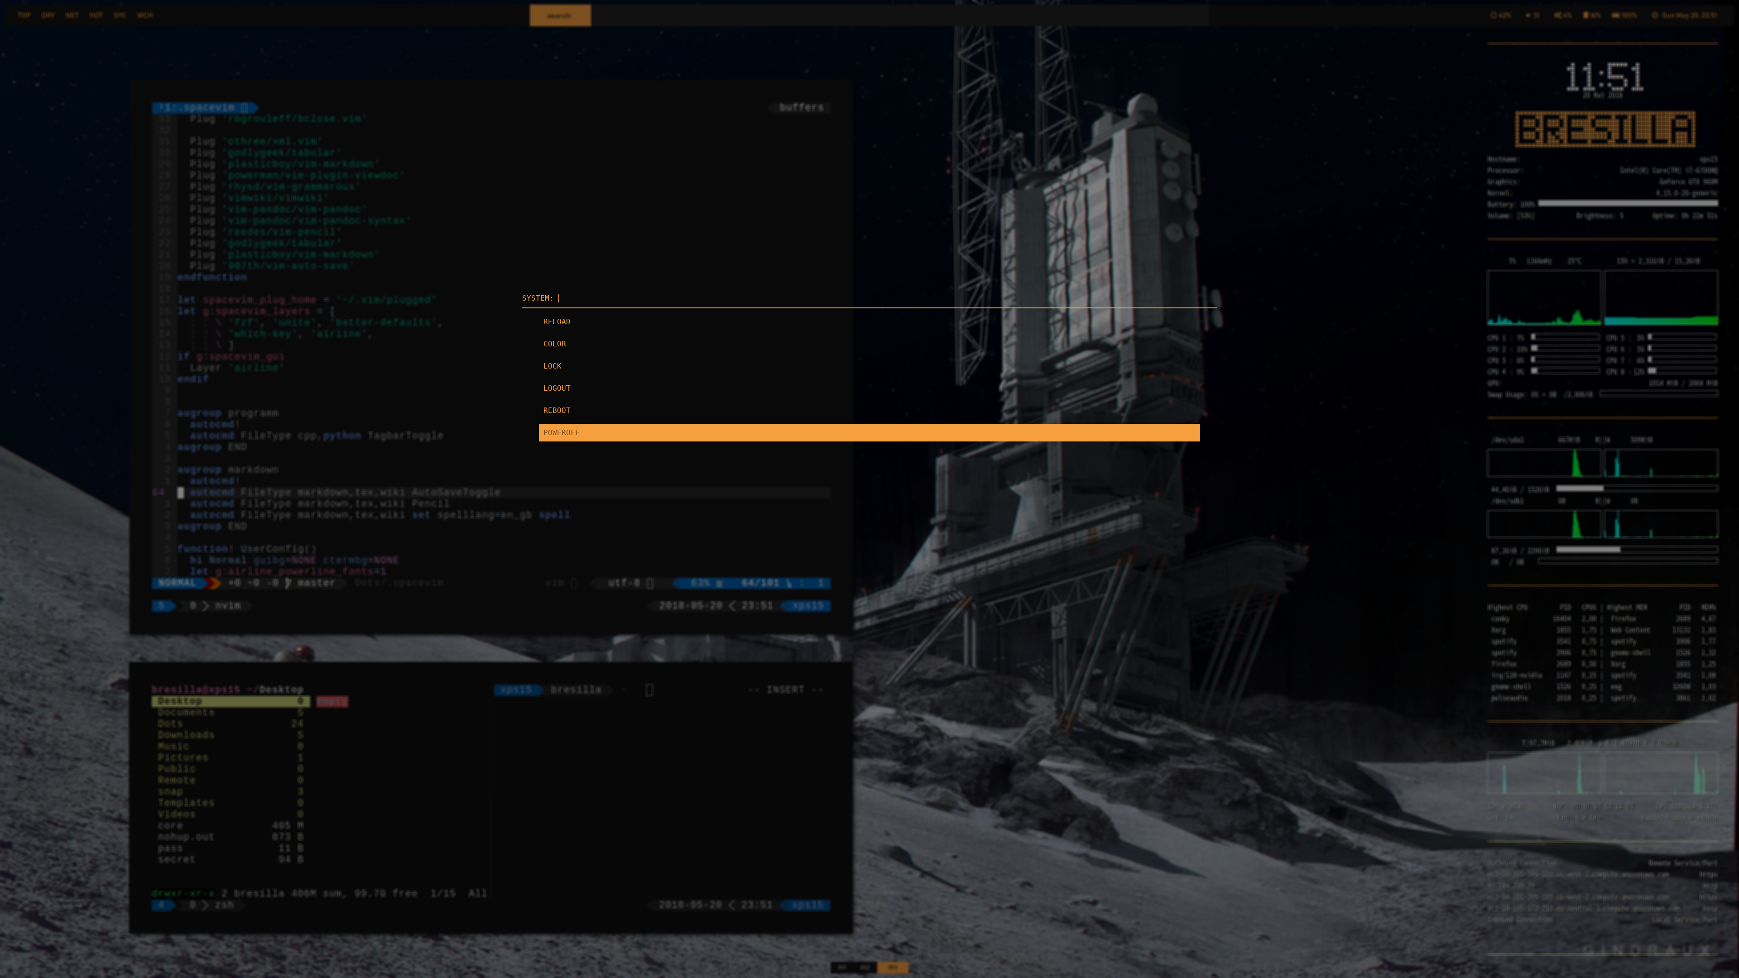Select the Desktop folder in ranger
Screen dimensions: 1739x978
[x=180, y=701]
